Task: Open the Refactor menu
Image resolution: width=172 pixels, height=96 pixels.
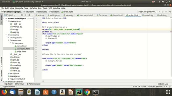Action: coord(33,8)
